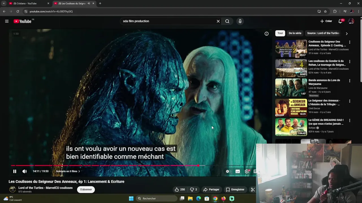362x203 pixels.
Task: Open the player settings gear
Action: point(247,171)
